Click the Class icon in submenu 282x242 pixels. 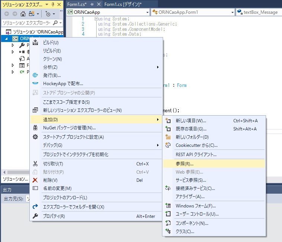point(168,231)
